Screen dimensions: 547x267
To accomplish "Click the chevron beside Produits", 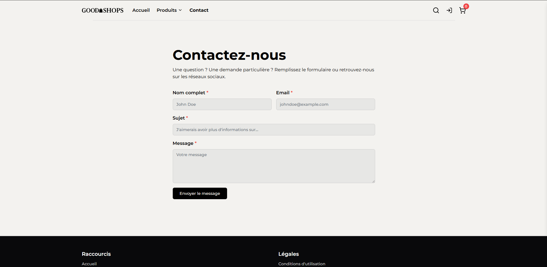I will pyautogui.click(x=180, y=10).
